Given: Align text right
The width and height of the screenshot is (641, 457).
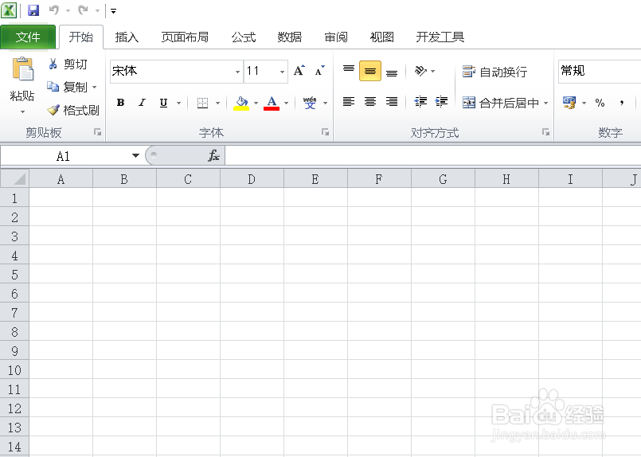Looking at the screenshot, I should click(392, 102).
